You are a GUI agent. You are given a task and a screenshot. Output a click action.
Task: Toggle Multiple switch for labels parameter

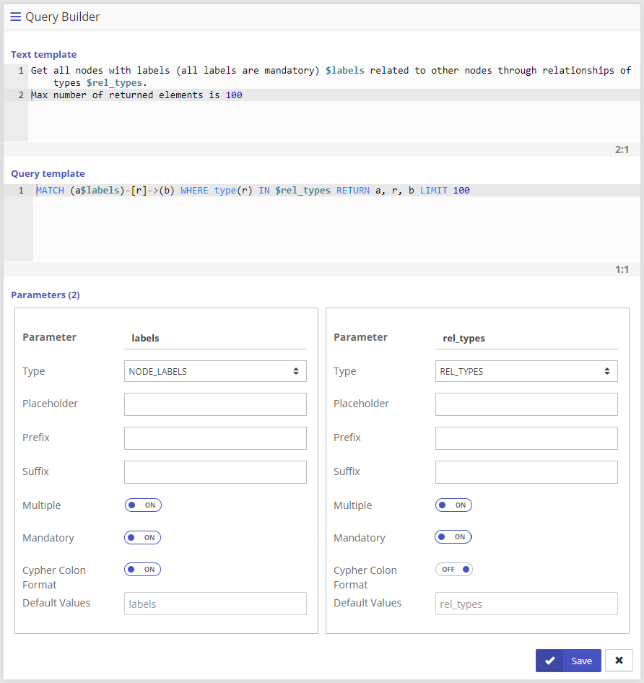[x=143, y=505]
